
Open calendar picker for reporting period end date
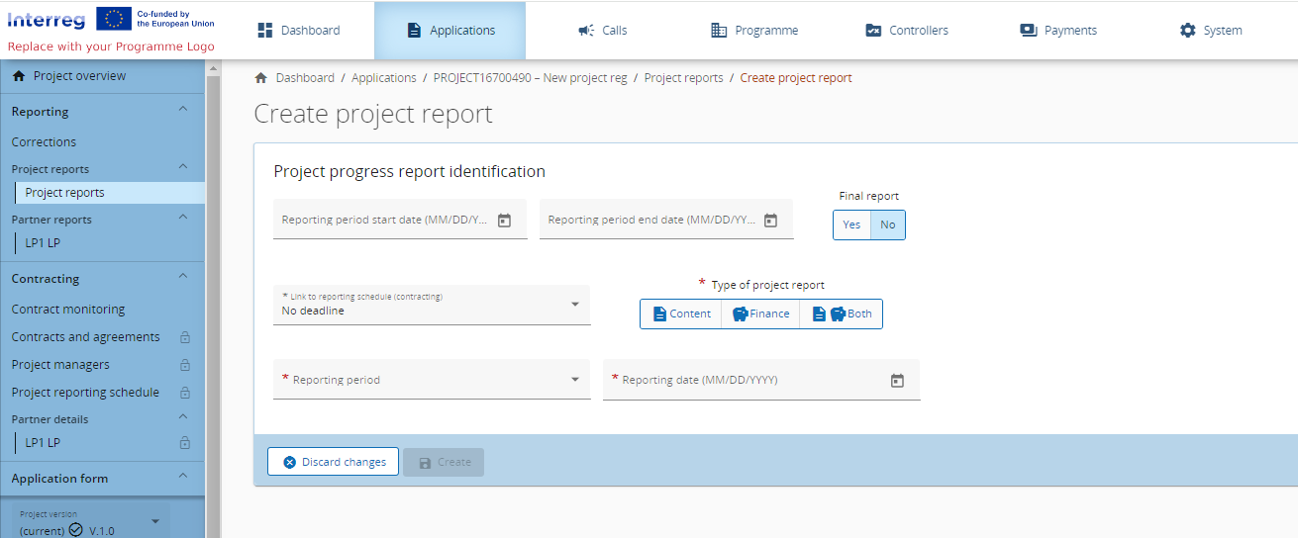pyautogui.click(x=770, y=221)
